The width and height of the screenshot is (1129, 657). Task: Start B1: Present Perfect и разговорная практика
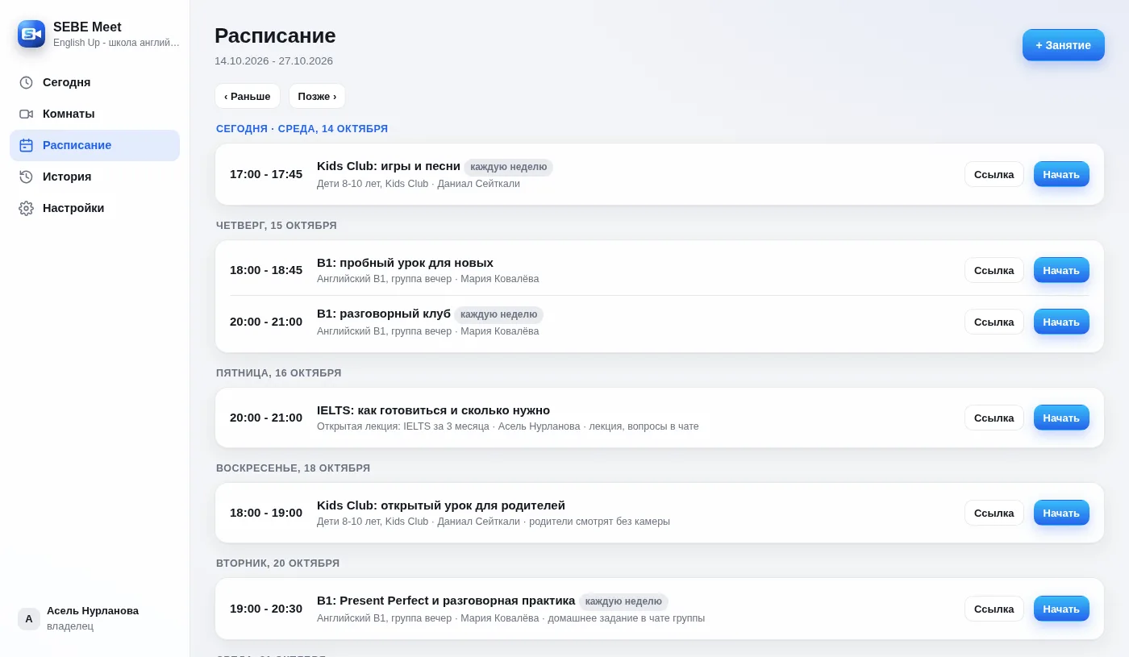click(x=1061, y=609)
